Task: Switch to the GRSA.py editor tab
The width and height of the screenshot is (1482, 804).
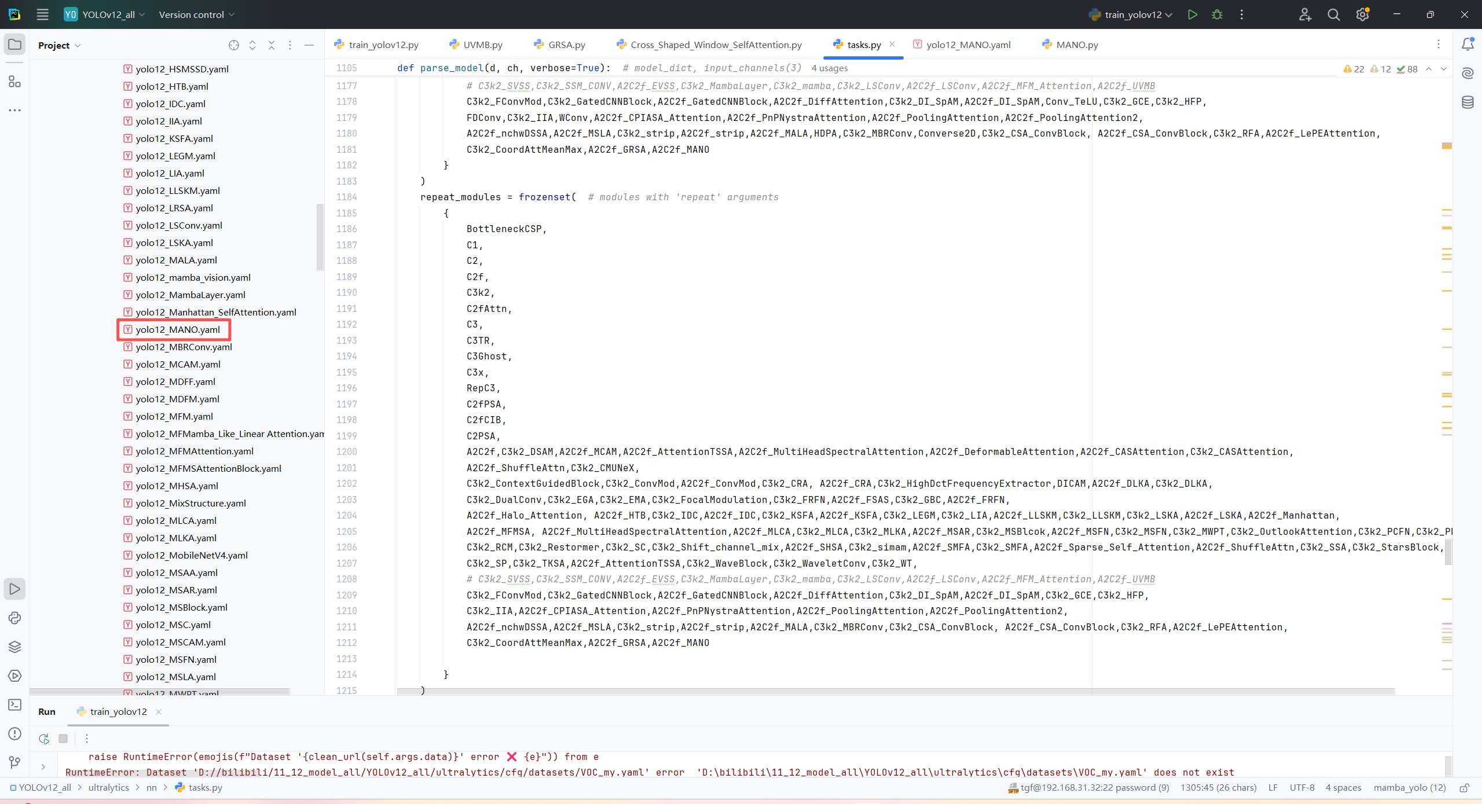Action: tap(560, 45)
